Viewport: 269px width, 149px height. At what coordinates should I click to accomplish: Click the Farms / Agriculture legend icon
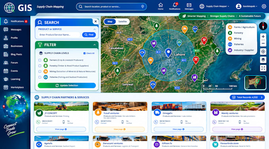click(x=230, y=27)
